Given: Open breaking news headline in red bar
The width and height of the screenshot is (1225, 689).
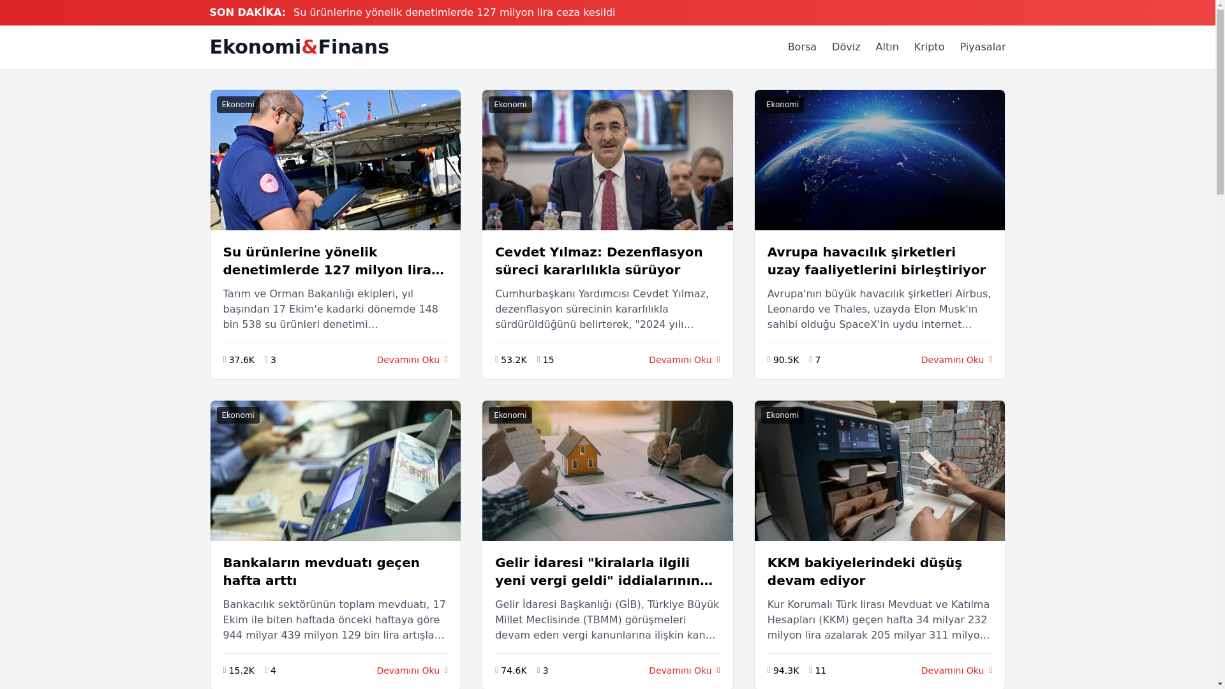Looking at the screenshot, I should (454, 13).
